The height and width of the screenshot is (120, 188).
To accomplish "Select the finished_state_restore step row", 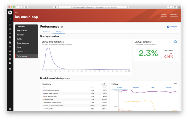I will [74, 90].
